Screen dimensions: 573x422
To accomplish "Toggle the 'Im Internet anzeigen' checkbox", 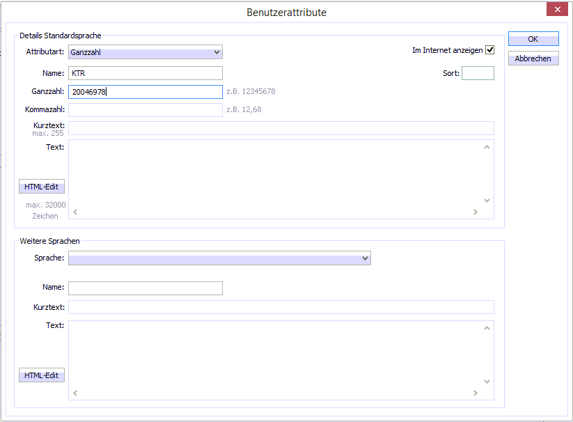I will tap(489, 50).
